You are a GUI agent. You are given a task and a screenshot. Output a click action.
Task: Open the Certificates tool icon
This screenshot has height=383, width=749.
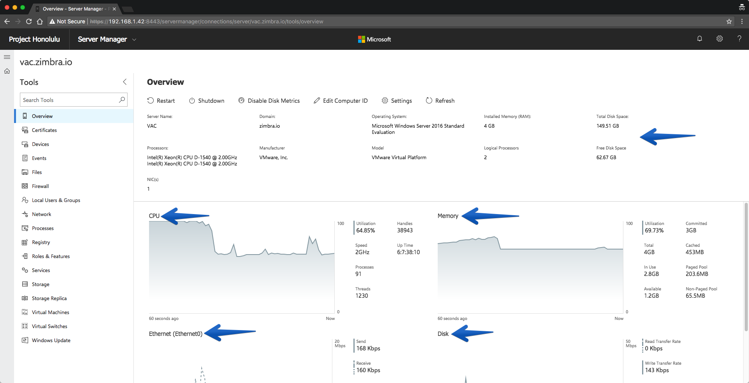tap(25, 130)
